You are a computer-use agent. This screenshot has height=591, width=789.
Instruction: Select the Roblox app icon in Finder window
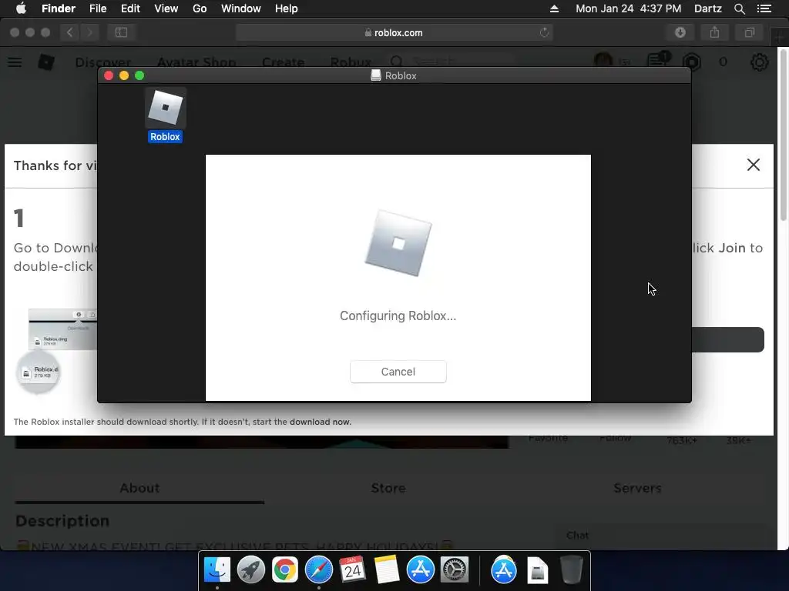[x=166, y=108]
